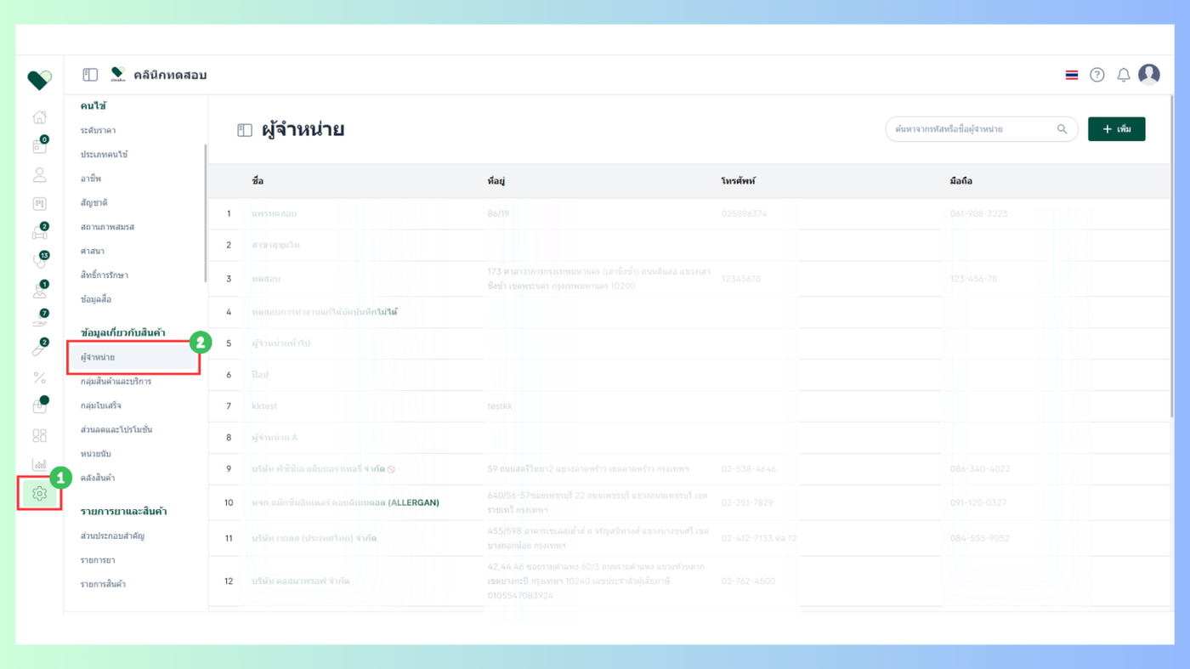Open คลังสินค้า menu item
This screenshot has width=1190, height=669.
(x=98, y=478)
